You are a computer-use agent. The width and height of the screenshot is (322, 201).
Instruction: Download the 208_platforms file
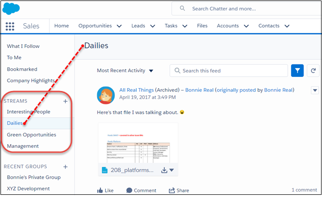[x=164, y=170]
